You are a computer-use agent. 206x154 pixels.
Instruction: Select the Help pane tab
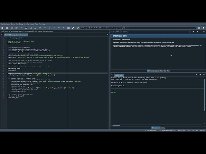coord(148,71)
